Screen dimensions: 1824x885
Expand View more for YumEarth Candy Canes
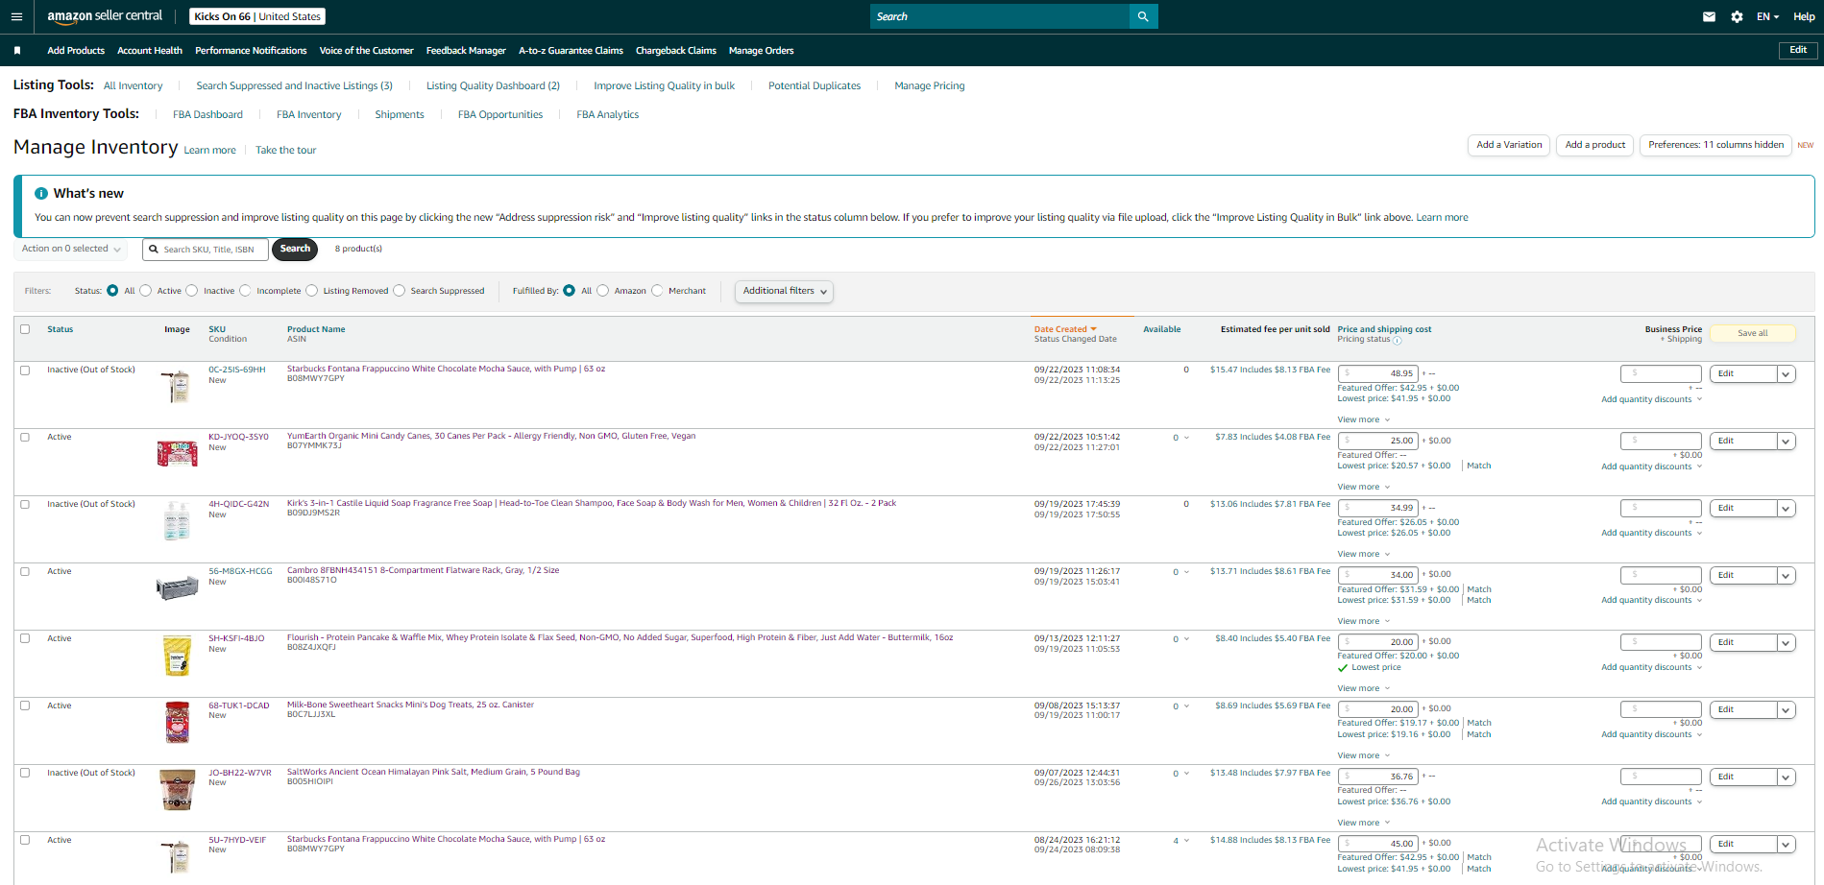(1364, 487)
